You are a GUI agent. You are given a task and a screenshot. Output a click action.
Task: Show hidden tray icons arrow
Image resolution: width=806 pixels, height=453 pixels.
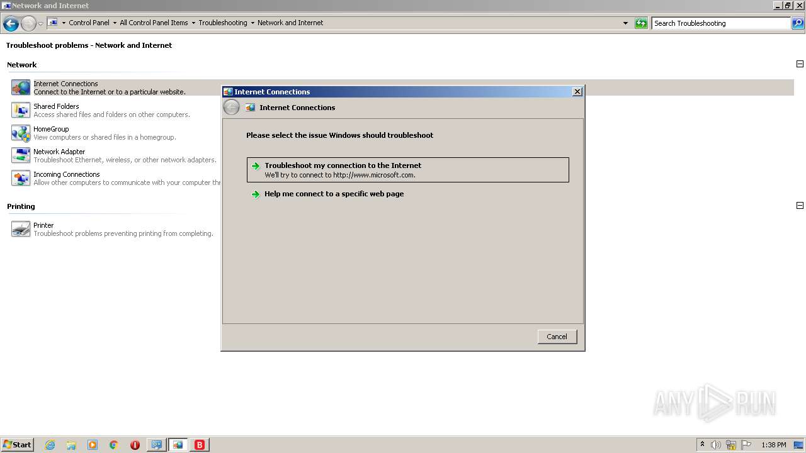click(x=702, y=445)
